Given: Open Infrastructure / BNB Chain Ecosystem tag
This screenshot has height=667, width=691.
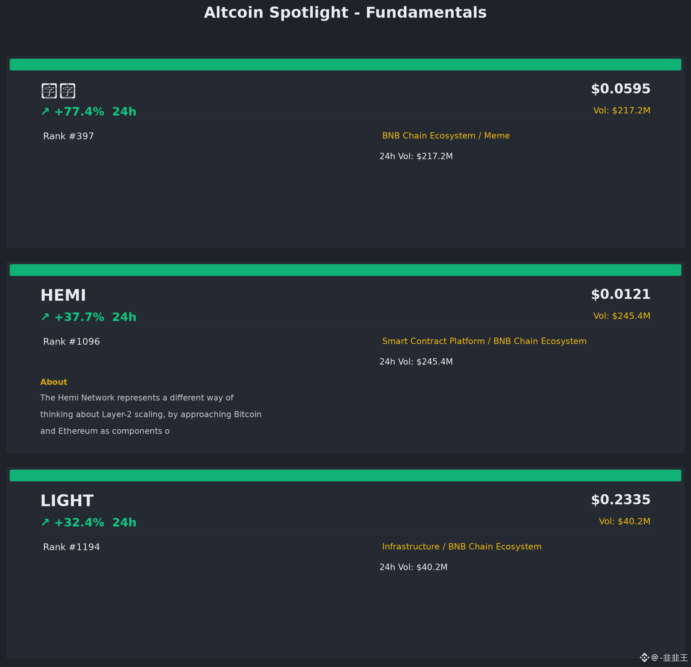Looking at the screenshot, I should pos(462,547).
